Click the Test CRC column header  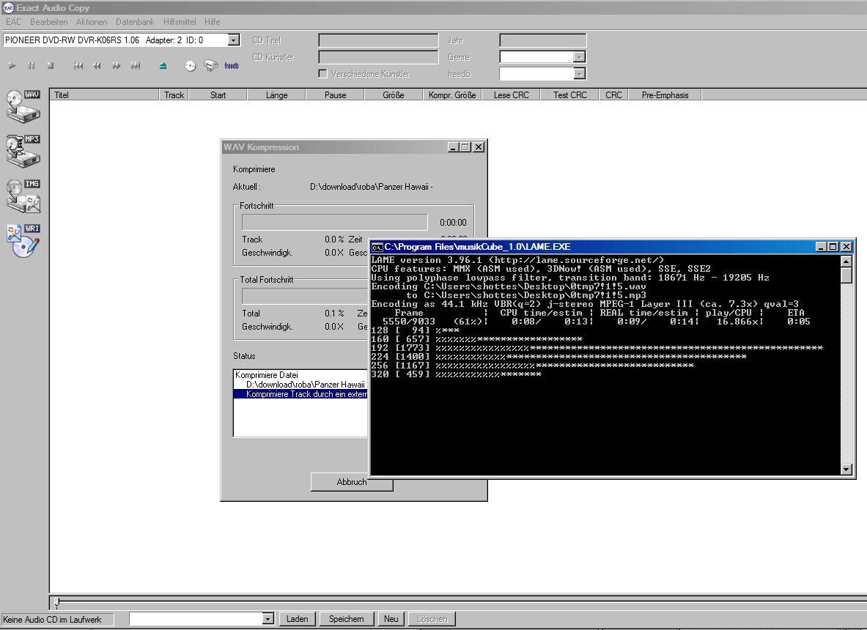pos(570,95)
